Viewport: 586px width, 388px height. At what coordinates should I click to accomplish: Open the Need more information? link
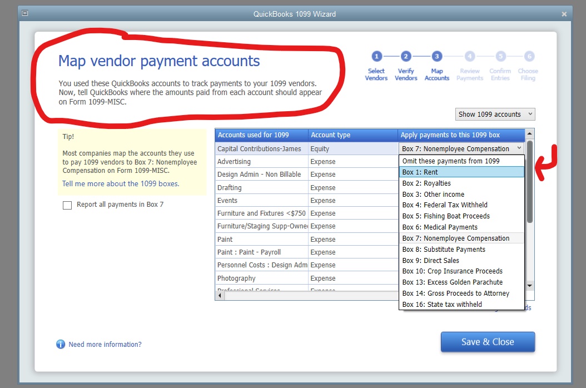pyautogui.click(x=105, y=345)
